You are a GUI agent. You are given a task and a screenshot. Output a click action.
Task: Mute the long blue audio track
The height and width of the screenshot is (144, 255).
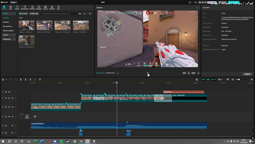tap(12, 126)
